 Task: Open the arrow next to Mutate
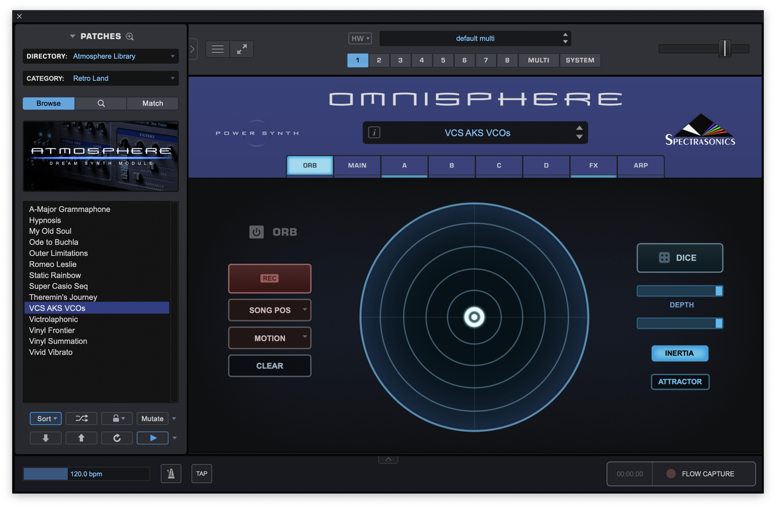[174, 419]
